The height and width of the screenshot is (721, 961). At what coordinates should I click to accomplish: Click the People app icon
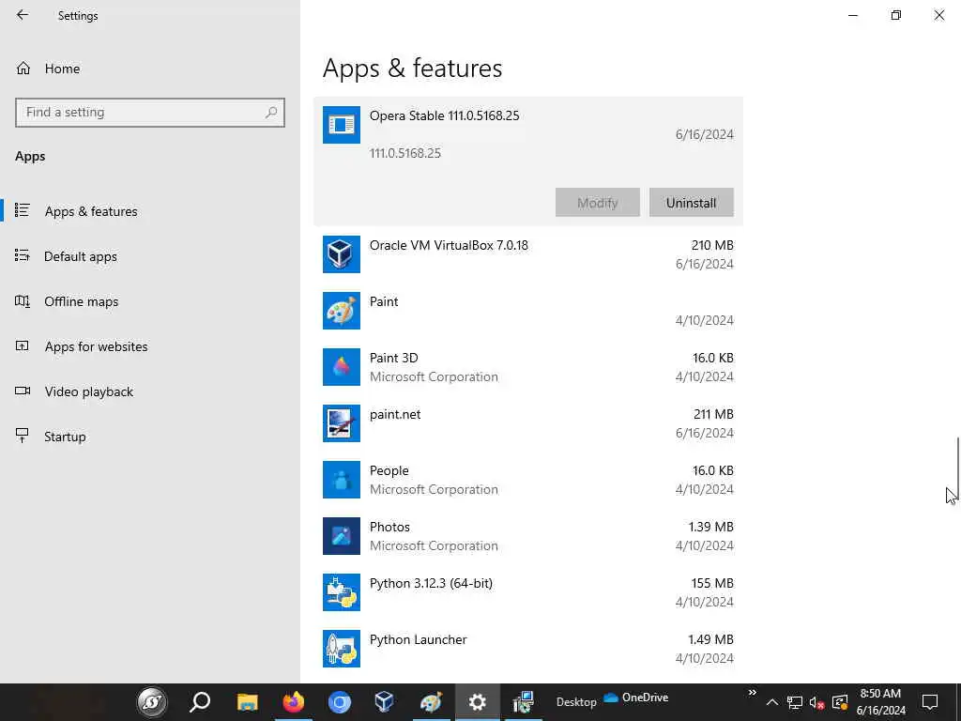tap(342, 480)
